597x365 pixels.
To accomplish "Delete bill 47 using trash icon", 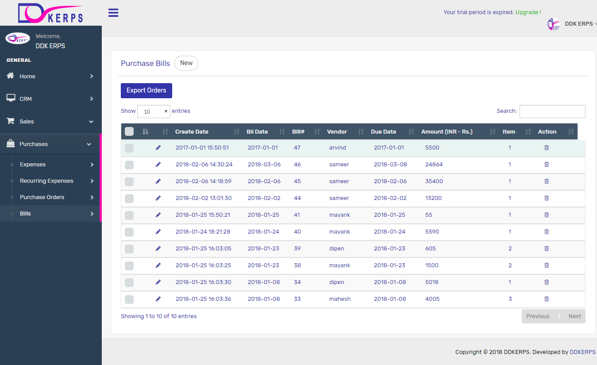I will point(547,148).
